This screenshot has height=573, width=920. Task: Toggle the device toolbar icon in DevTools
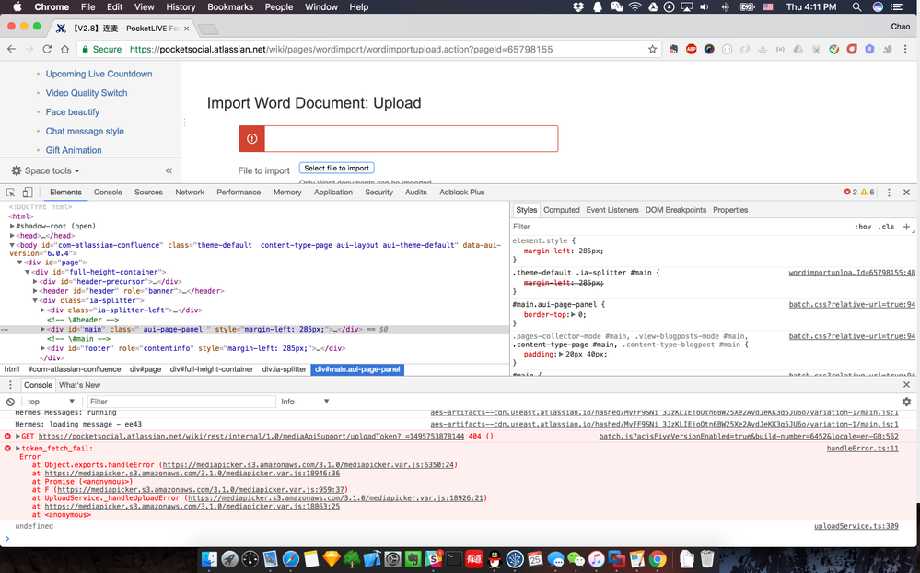click(27, 193)
